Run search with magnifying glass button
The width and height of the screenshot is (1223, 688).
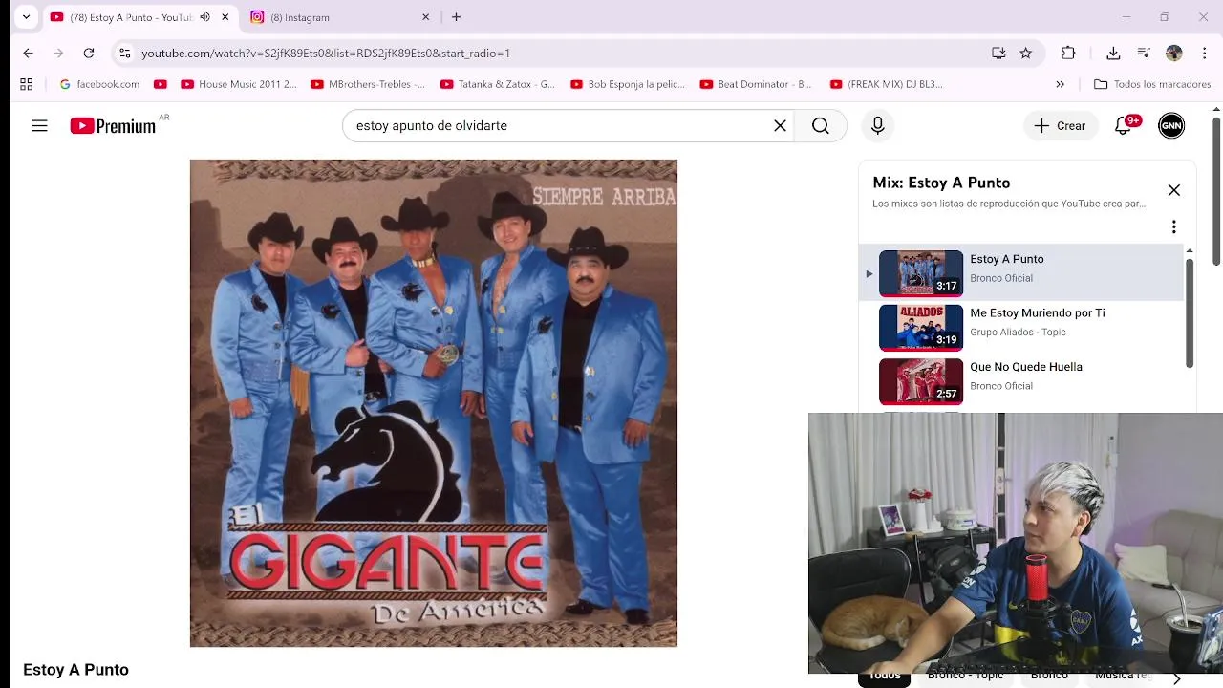(x=821, y=125)
